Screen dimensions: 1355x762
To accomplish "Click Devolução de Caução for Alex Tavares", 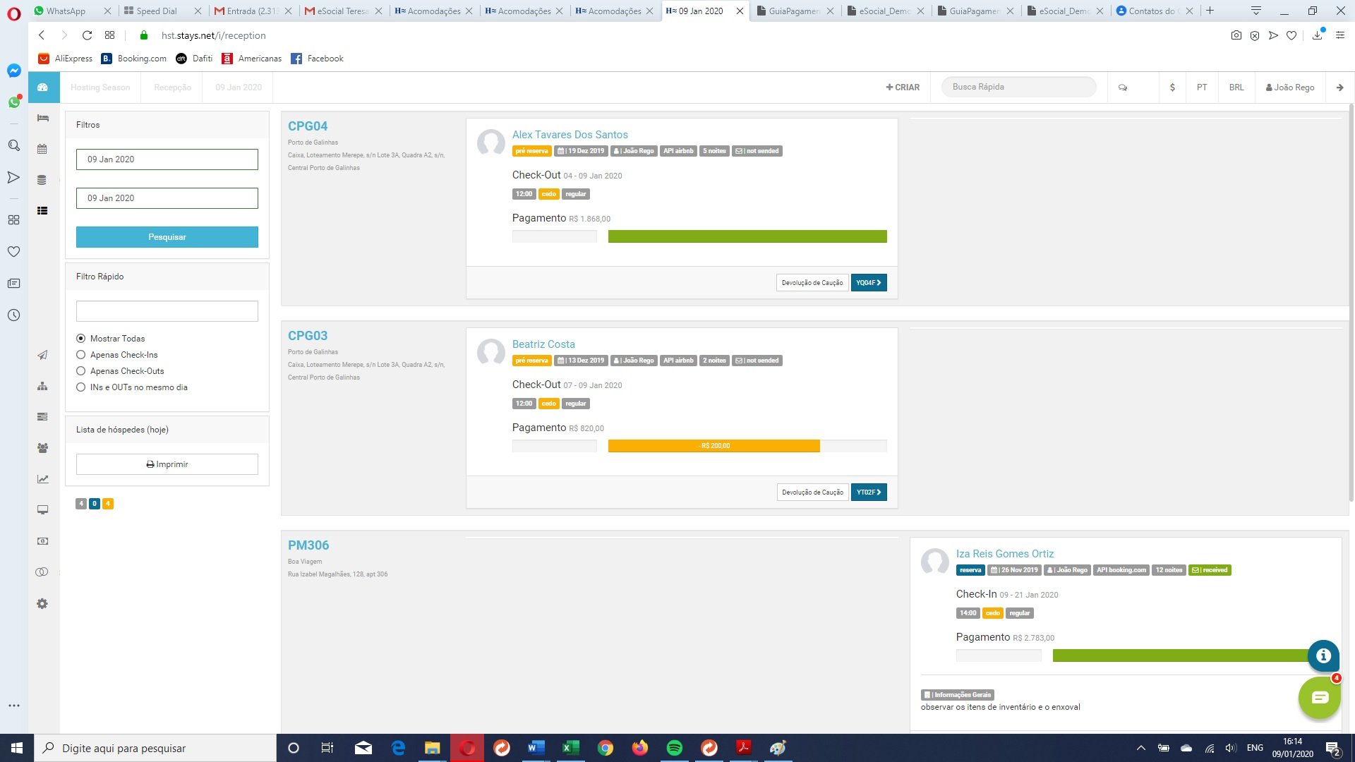I will click(812, 283).
